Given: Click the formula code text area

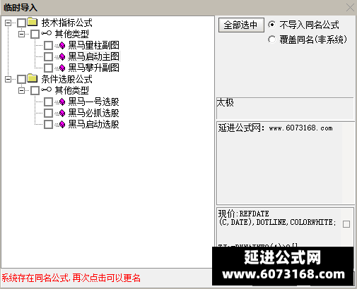Looking at the screenshot, I should (x=279, y=228).
